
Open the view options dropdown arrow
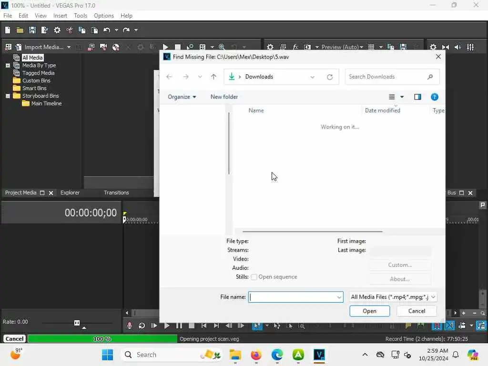point(402,97)
